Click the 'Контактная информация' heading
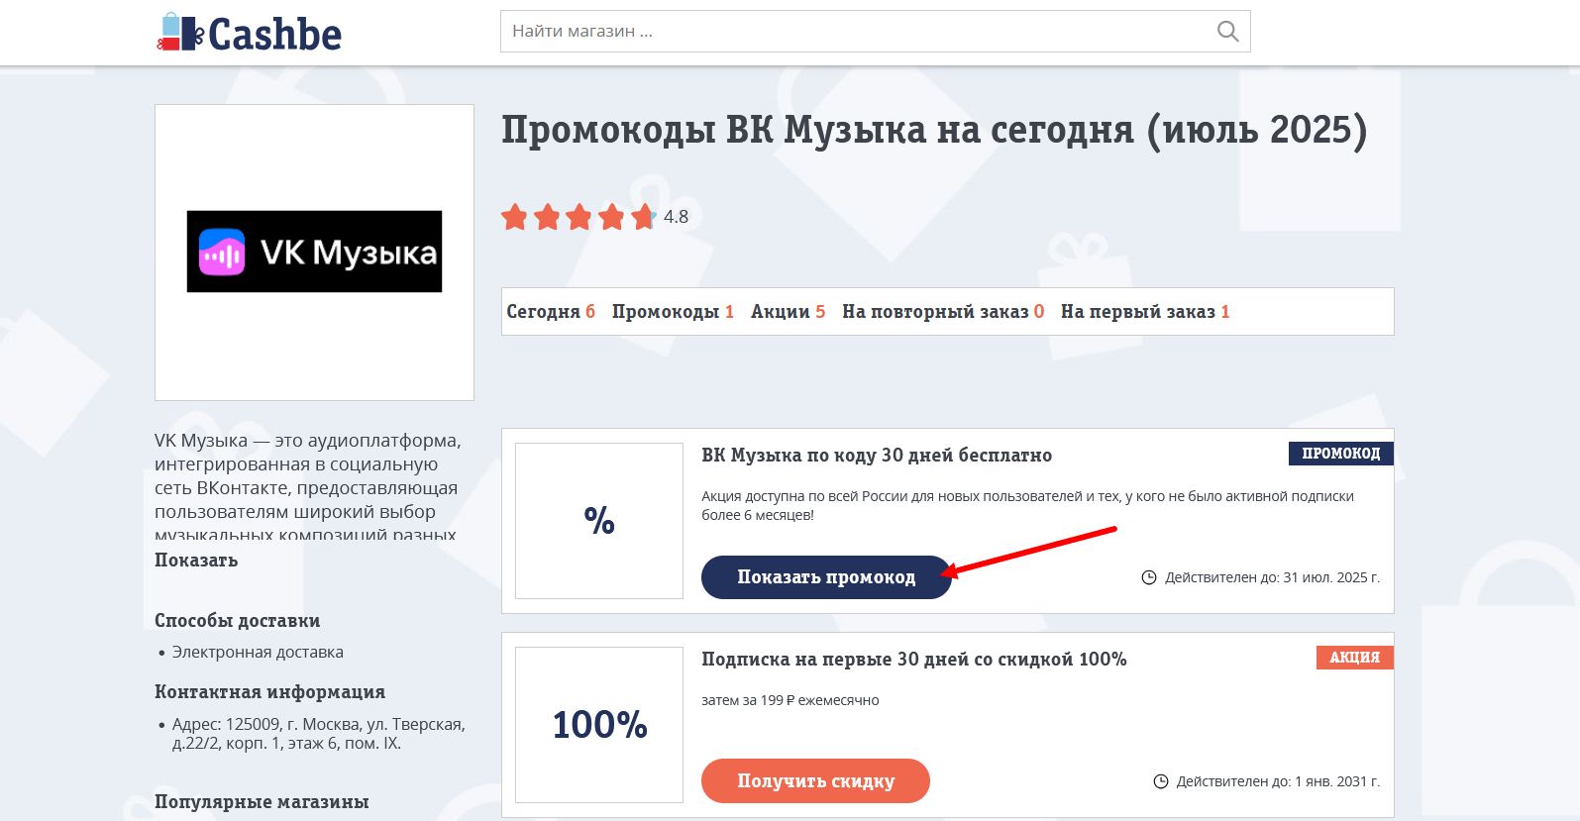This screenshot has height=821, width=1580. pos(269,692)
